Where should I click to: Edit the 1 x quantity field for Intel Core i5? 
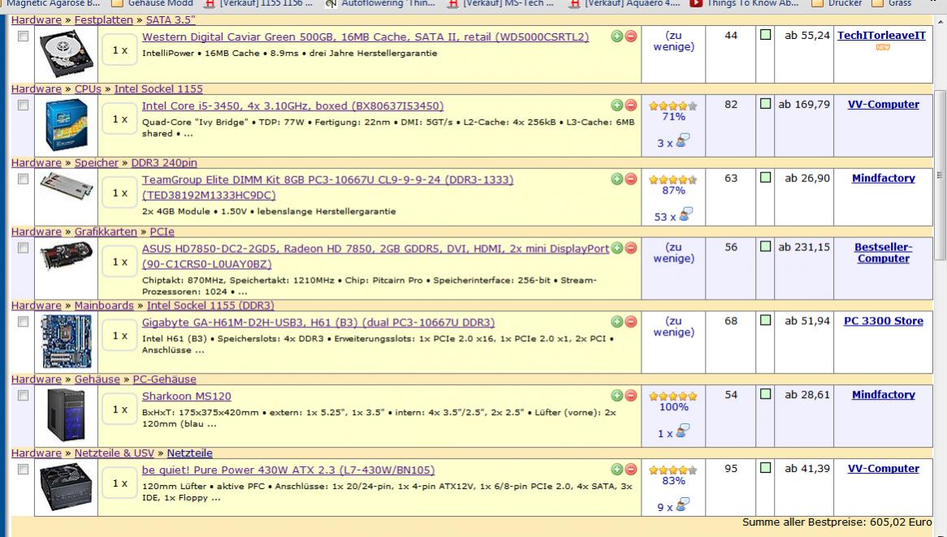coord(119,119)
